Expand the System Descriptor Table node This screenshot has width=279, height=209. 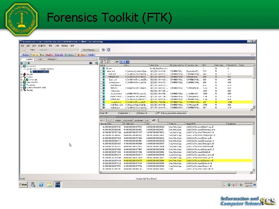click(22, 87)
